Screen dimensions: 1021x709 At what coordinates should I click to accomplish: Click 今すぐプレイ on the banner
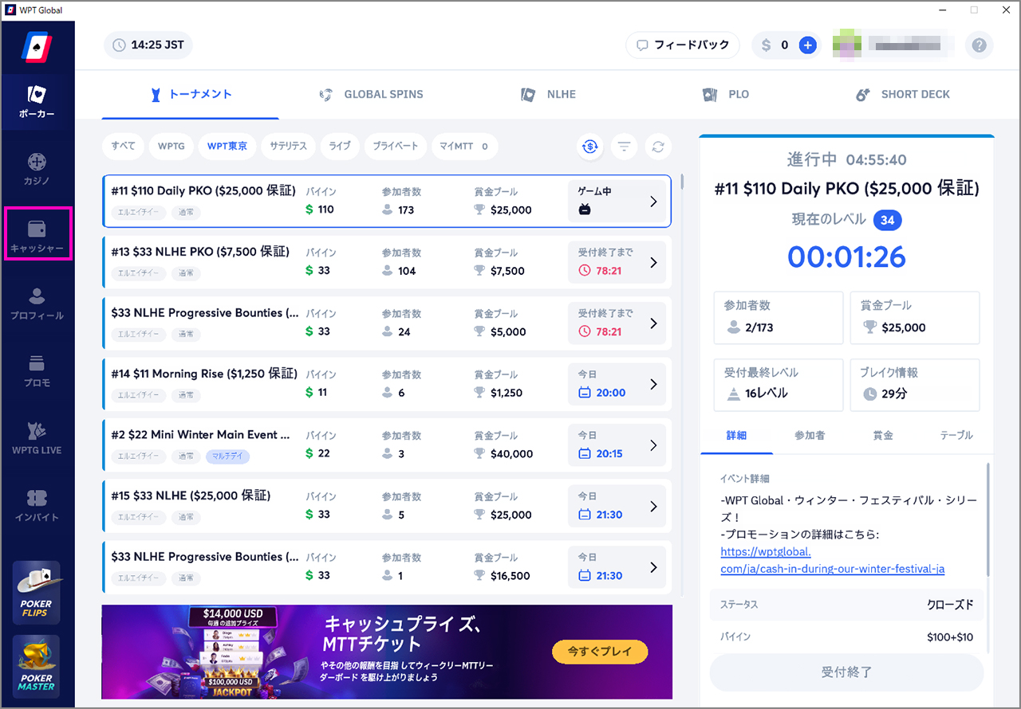coord(600,652)
